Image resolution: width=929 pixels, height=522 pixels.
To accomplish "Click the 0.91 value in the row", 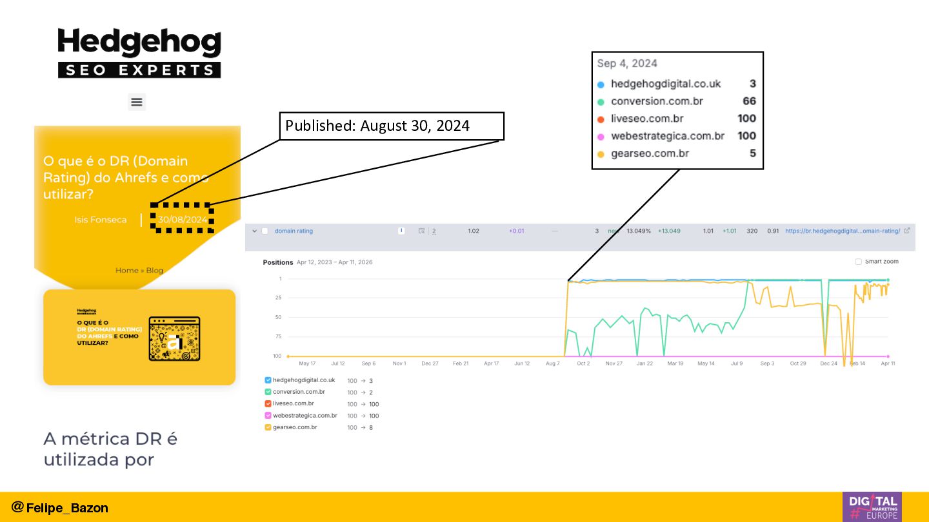I will click(773, 231).
